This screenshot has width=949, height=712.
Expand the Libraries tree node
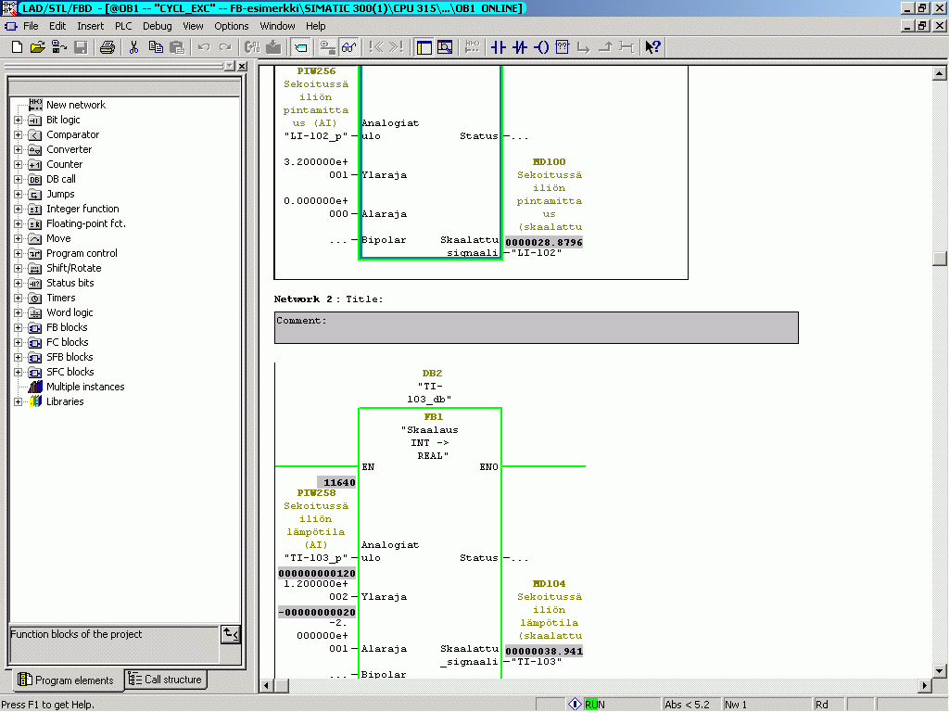(x=19, y=401)
